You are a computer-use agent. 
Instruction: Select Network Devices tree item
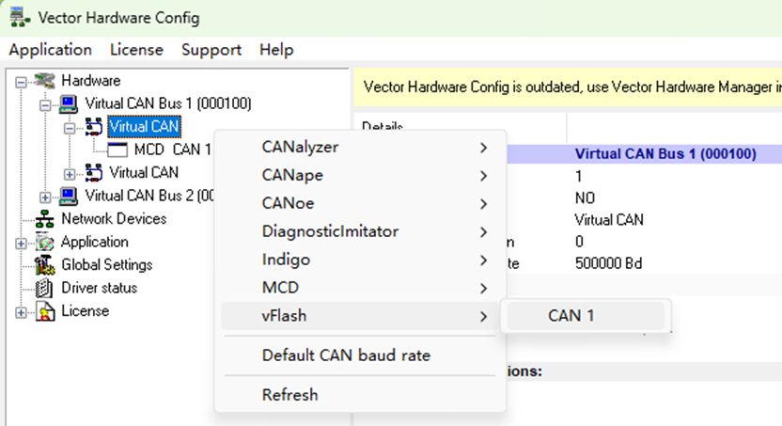click(x=115, y=219)
